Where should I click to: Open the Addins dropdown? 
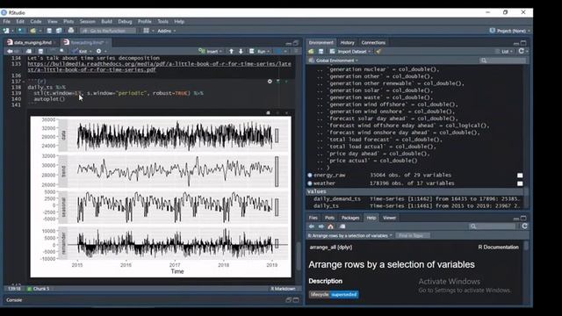point(167,31)
